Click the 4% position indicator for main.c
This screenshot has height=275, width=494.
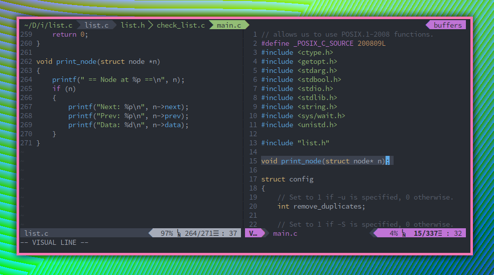[x=394, y=233]
